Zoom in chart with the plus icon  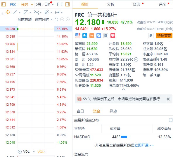tap(68, 20)
